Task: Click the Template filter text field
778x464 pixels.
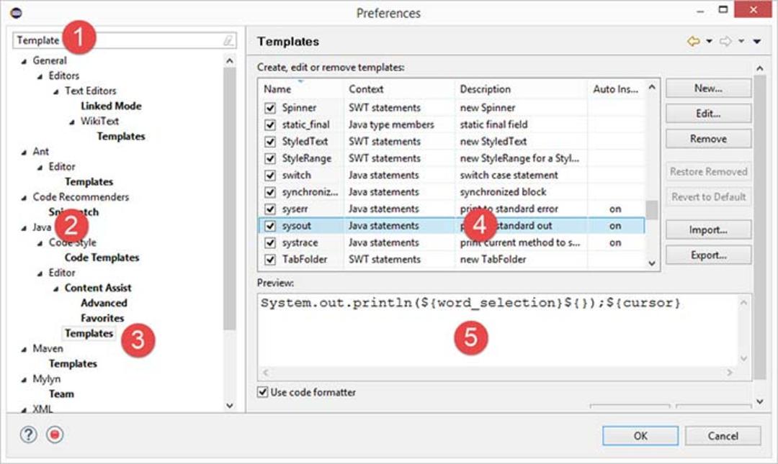Action: 124,41
